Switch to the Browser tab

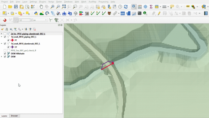[x=14, y=116]
